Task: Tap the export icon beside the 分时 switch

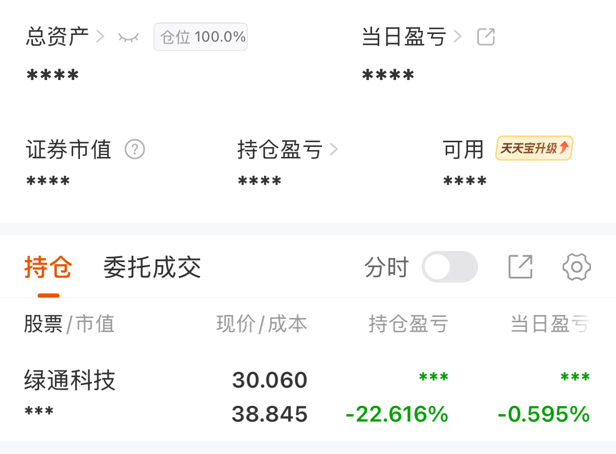Action: point(520,267)
